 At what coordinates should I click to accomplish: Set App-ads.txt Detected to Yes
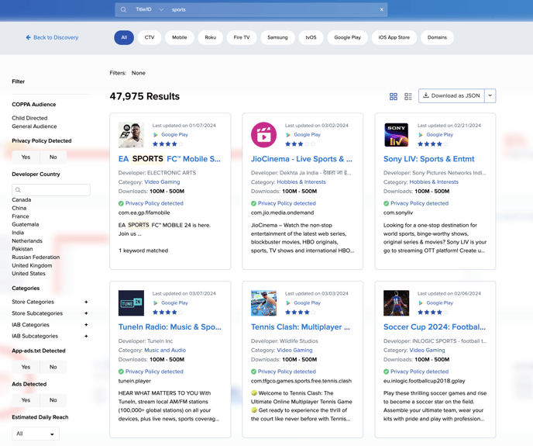point(26,367)
